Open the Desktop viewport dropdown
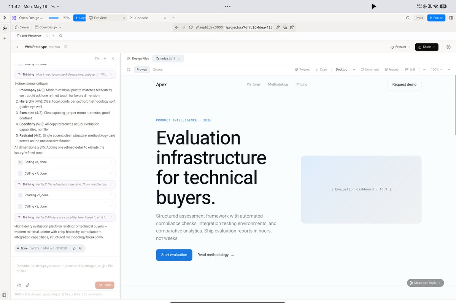Image resolution: width=456 pixels, height=305 pixels. click(x=345, y=70)
